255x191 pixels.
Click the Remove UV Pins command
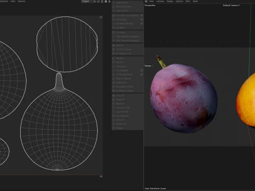click(x=127, y=7)
